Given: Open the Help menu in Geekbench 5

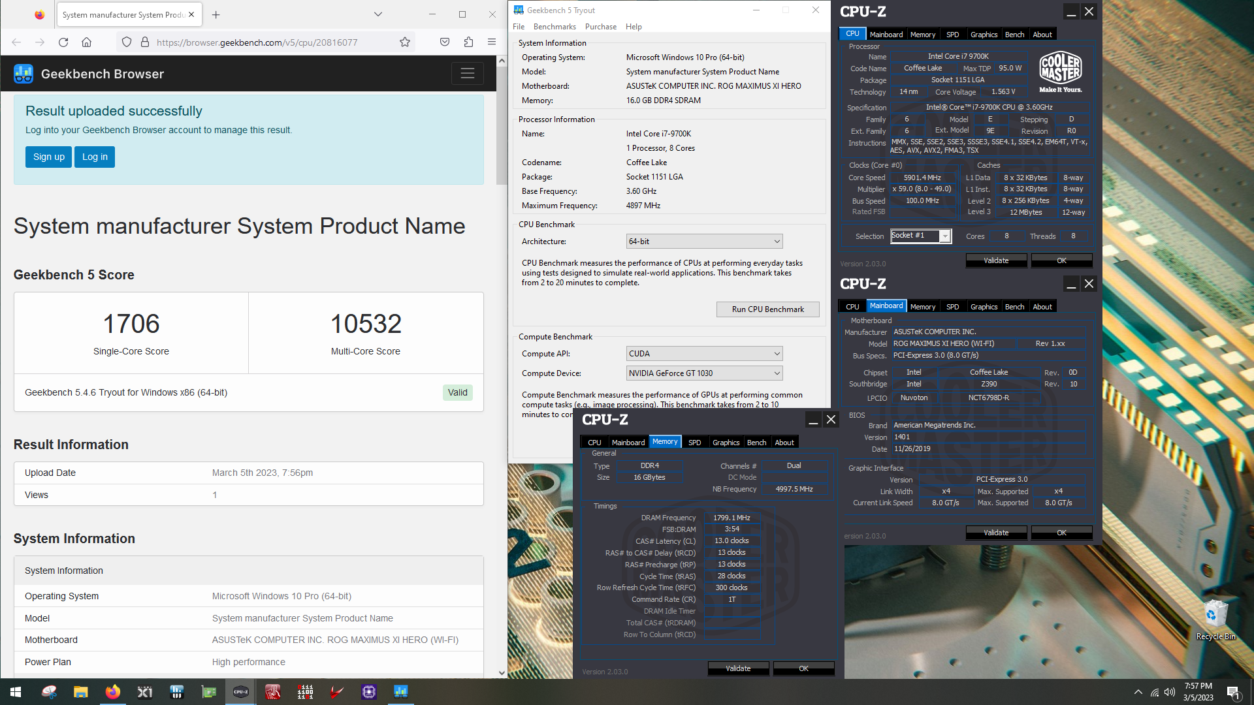Looking at the screenshot, I should [634, 27].
